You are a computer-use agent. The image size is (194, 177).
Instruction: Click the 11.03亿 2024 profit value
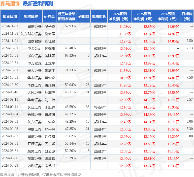pyautogui.click(x=125, y=27)
